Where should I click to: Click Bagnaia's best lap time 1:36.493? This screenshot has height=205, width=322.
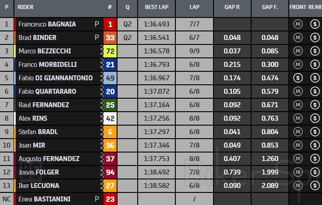[157, 24]
